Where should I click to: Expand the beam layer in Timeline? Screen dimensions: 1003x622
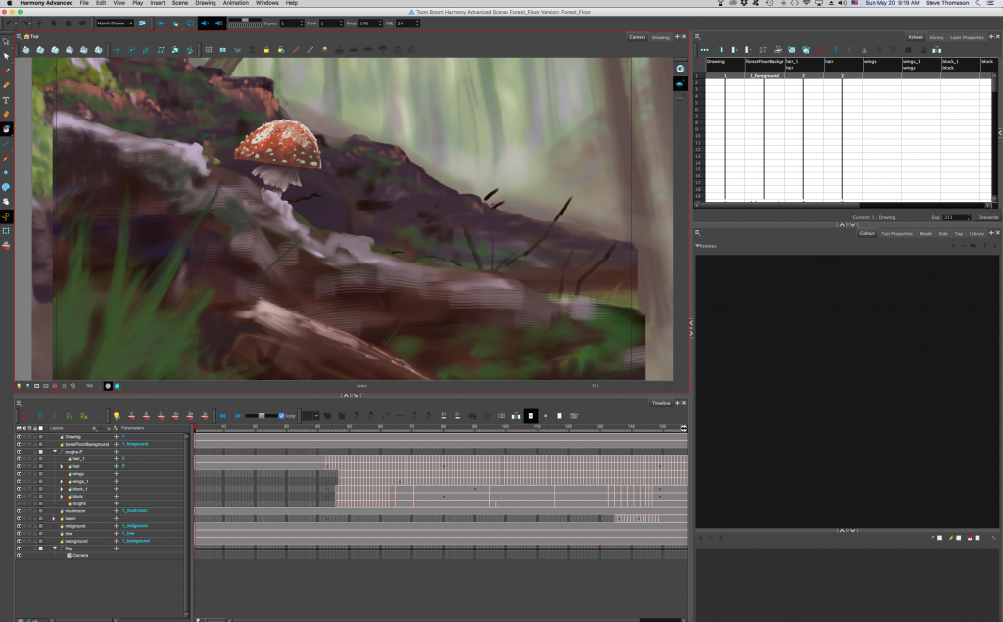[54, 518]
